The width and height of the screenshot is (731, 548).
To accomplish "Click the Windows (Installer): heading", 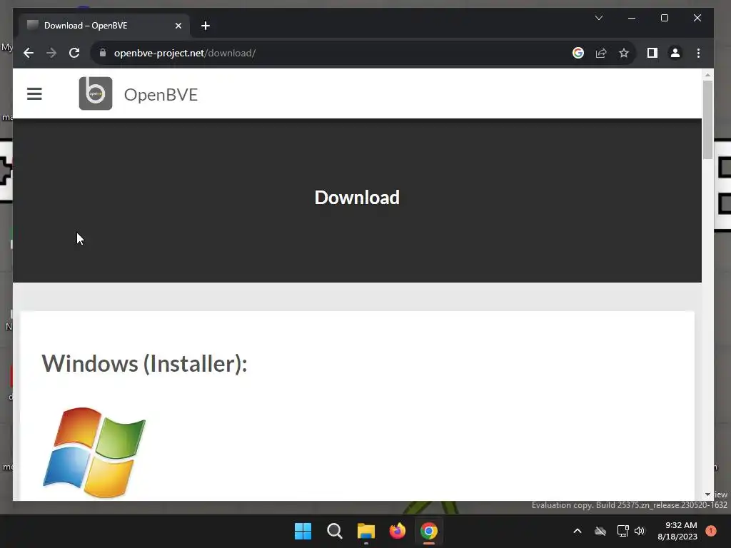I will (x=144, y=363).
